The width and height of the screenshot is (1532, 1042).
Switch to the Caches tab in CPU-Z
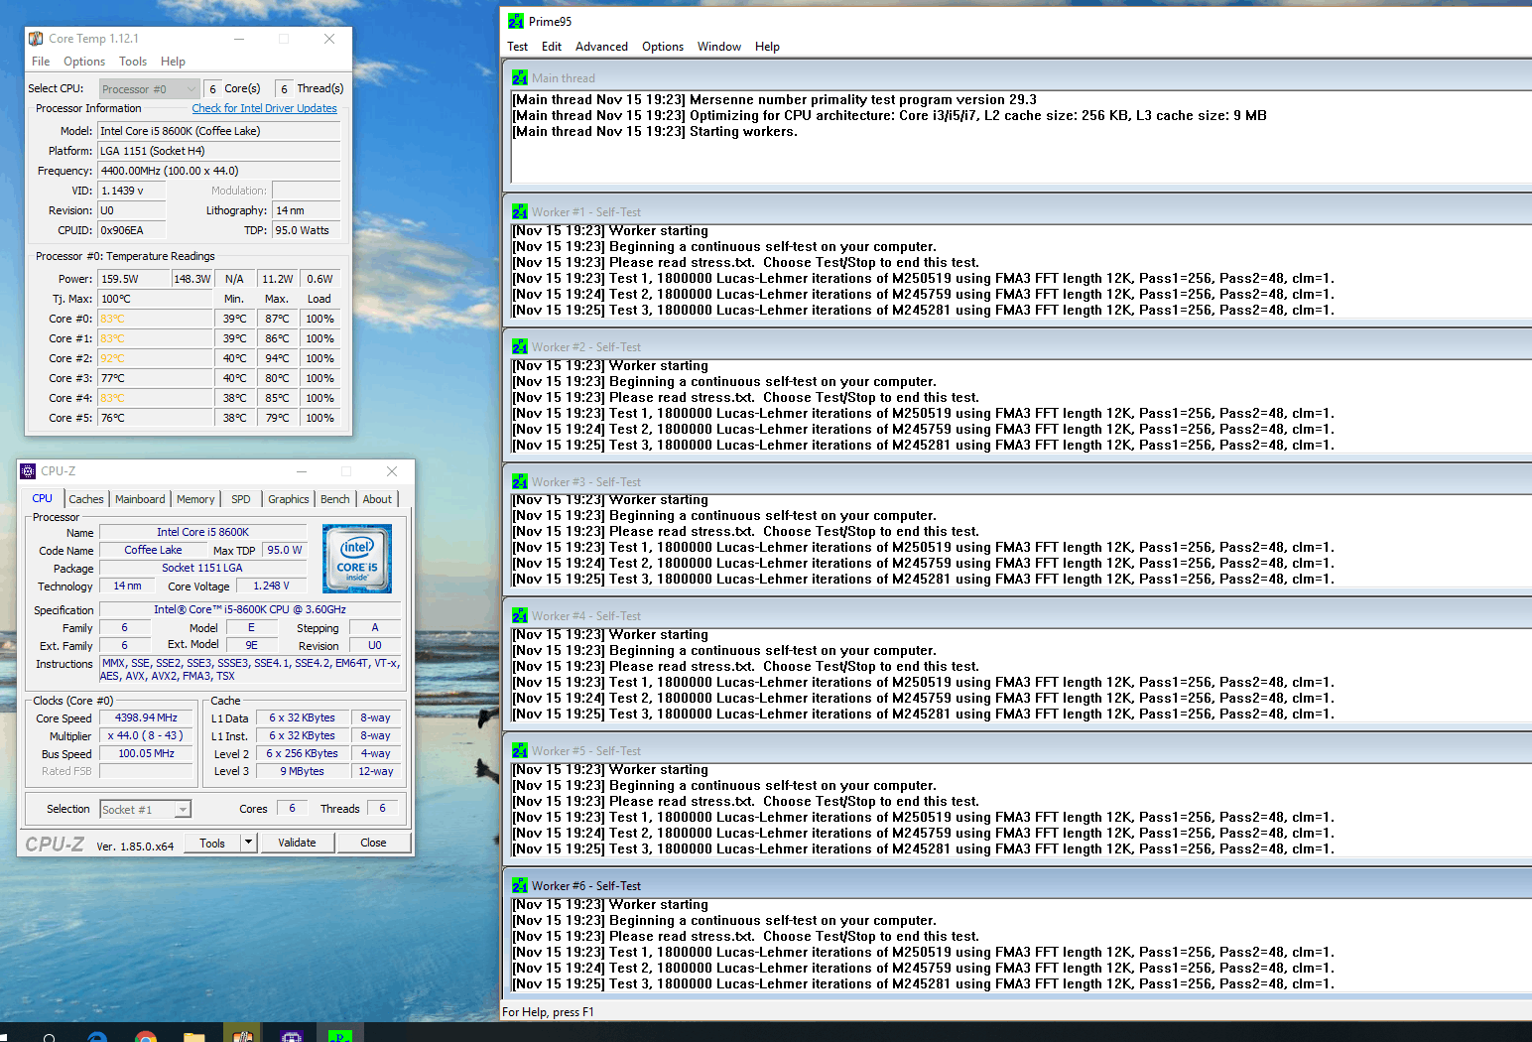(86, 499)
